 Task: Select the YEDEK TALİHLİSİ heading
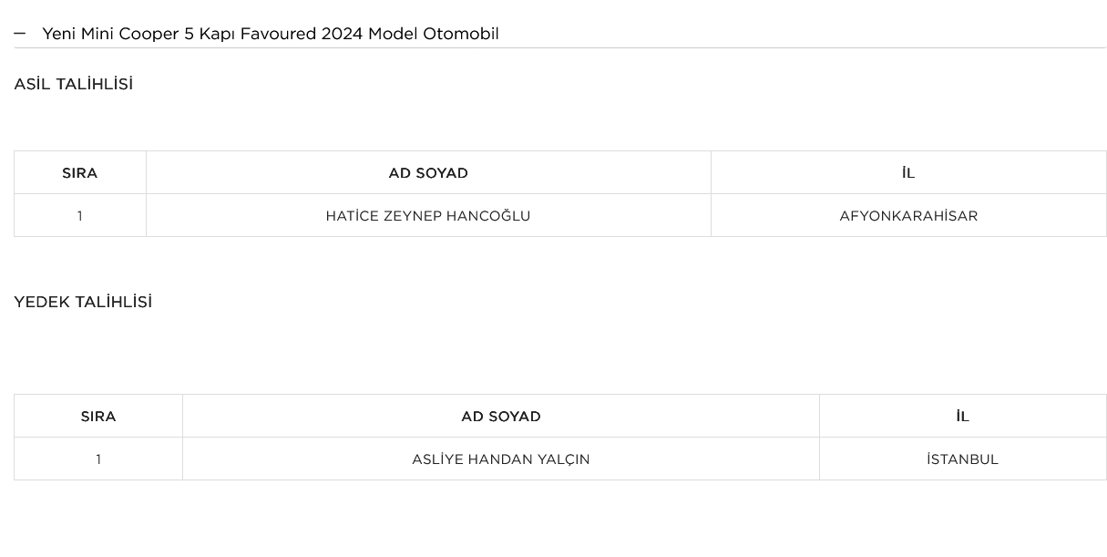tap(83, 302)
